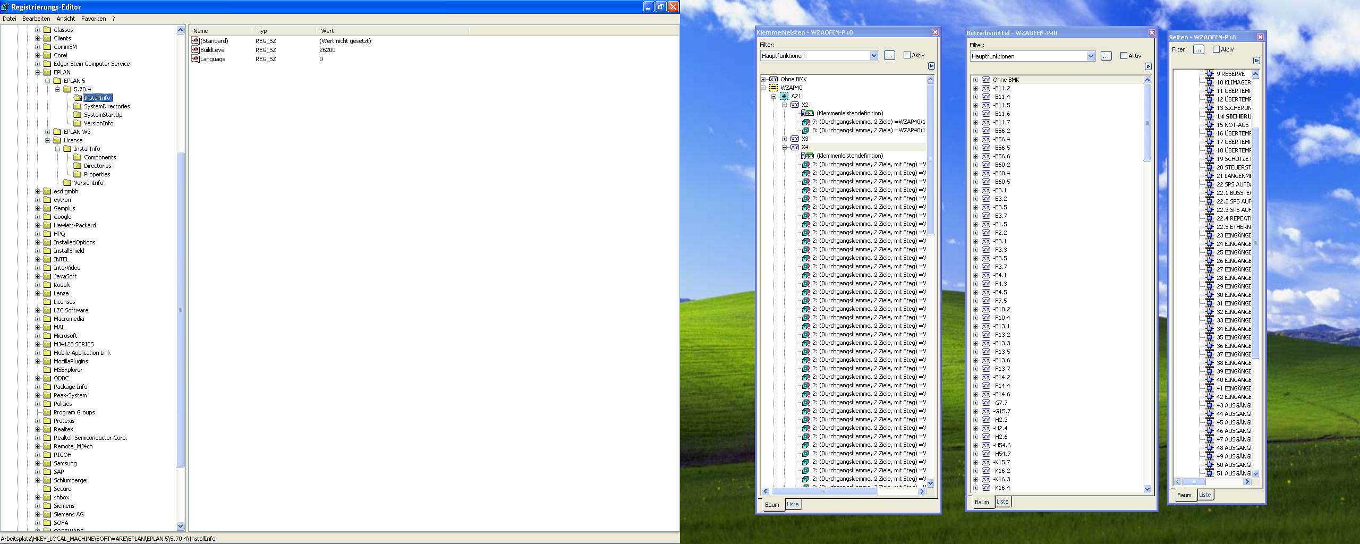Click the X4 terminal strip icon
This screenshot has height=544, width=1360.
coord(795,147)
